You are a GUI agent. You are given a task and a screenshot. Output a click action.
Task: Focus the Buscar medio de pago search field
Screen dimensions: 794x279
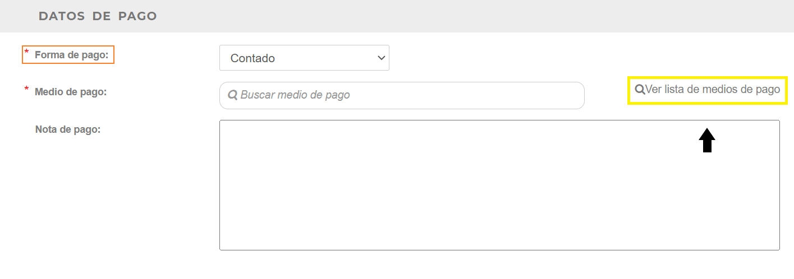402,95
